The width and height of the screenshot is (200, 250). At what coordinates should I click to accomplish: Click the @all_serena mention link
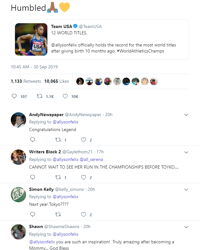point(91,159)
